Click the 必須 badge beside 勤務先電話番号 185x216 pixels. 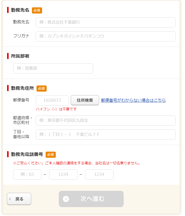[50, 154]
